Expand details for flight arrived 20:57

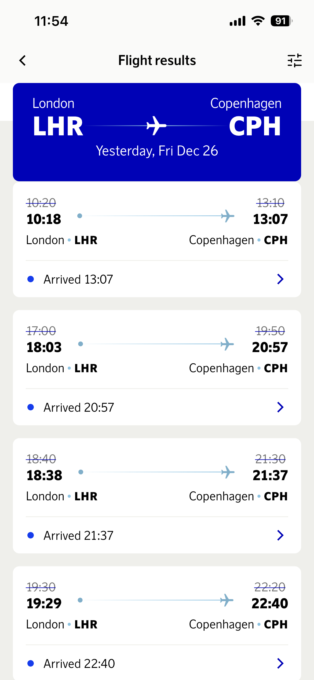point(280,407)
